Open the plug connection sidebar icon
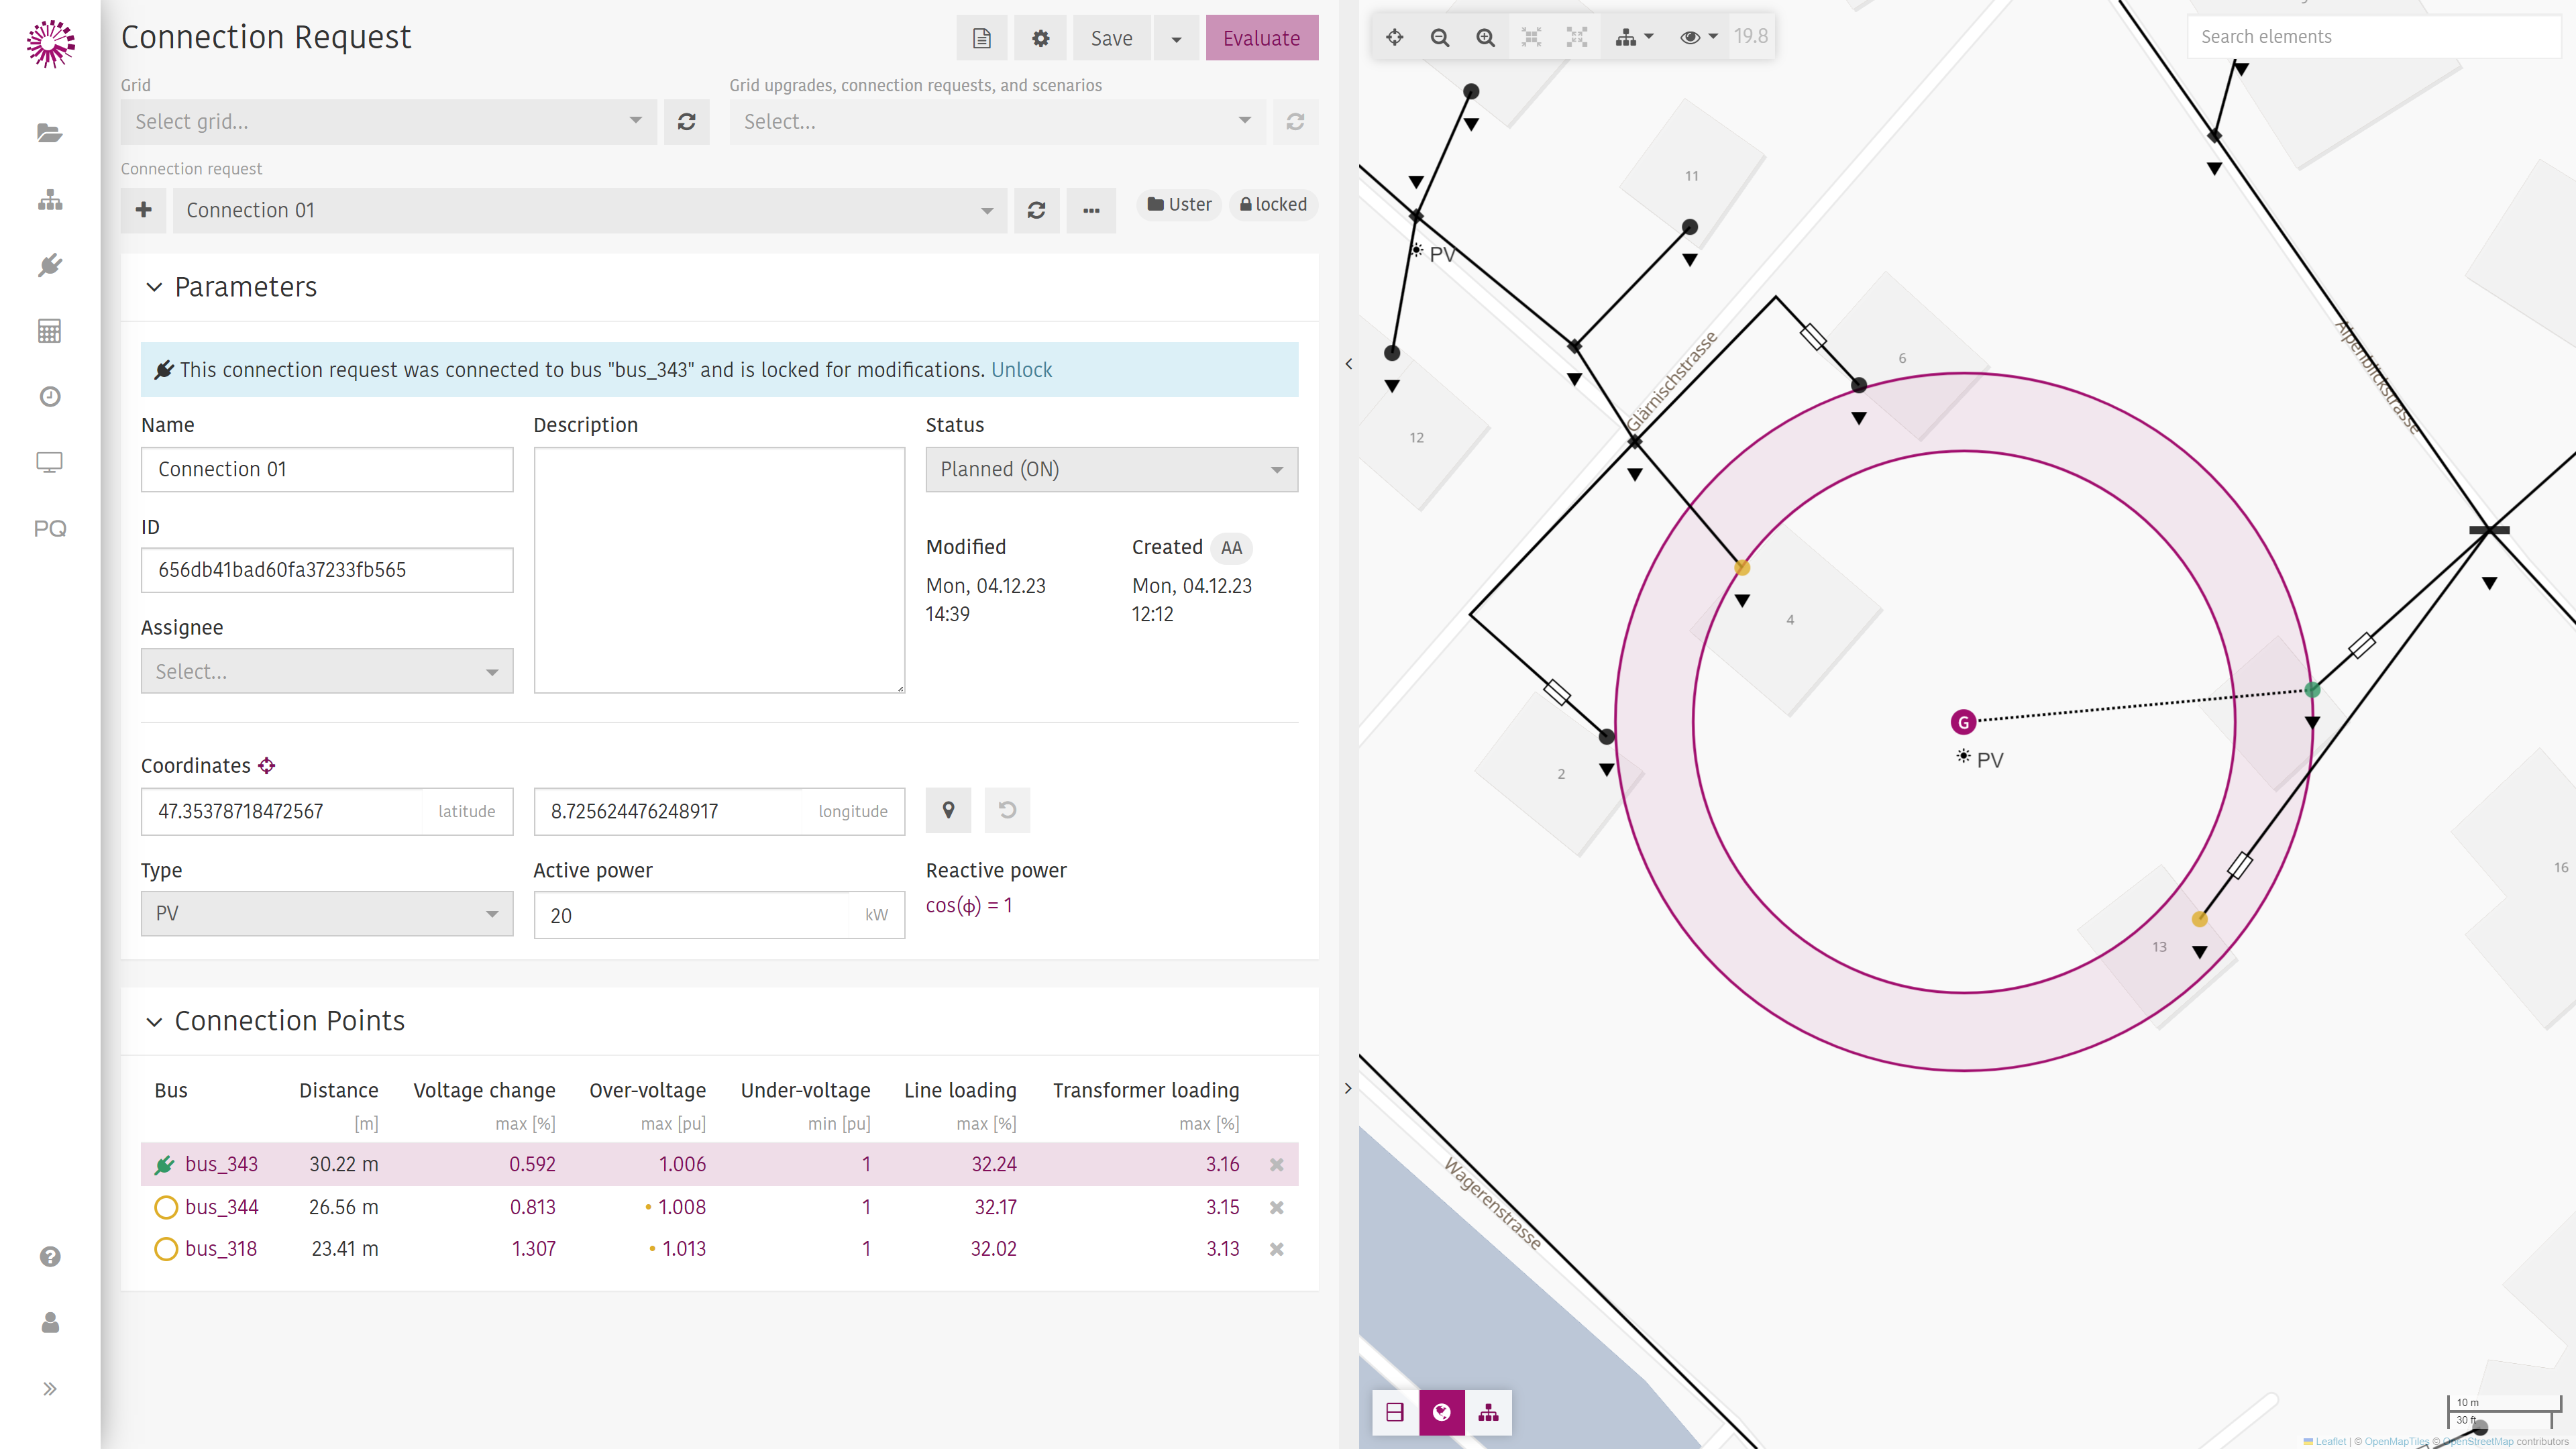Screen dimensions: 2576x1449 (x=50, y=265)
